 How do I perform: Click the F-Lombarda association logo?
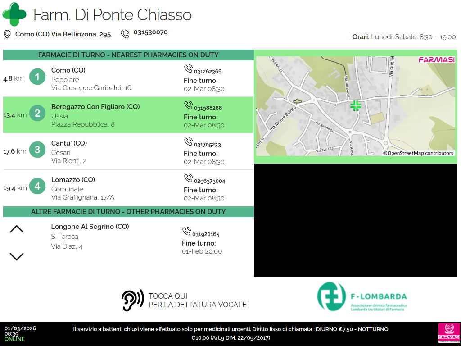362,296
